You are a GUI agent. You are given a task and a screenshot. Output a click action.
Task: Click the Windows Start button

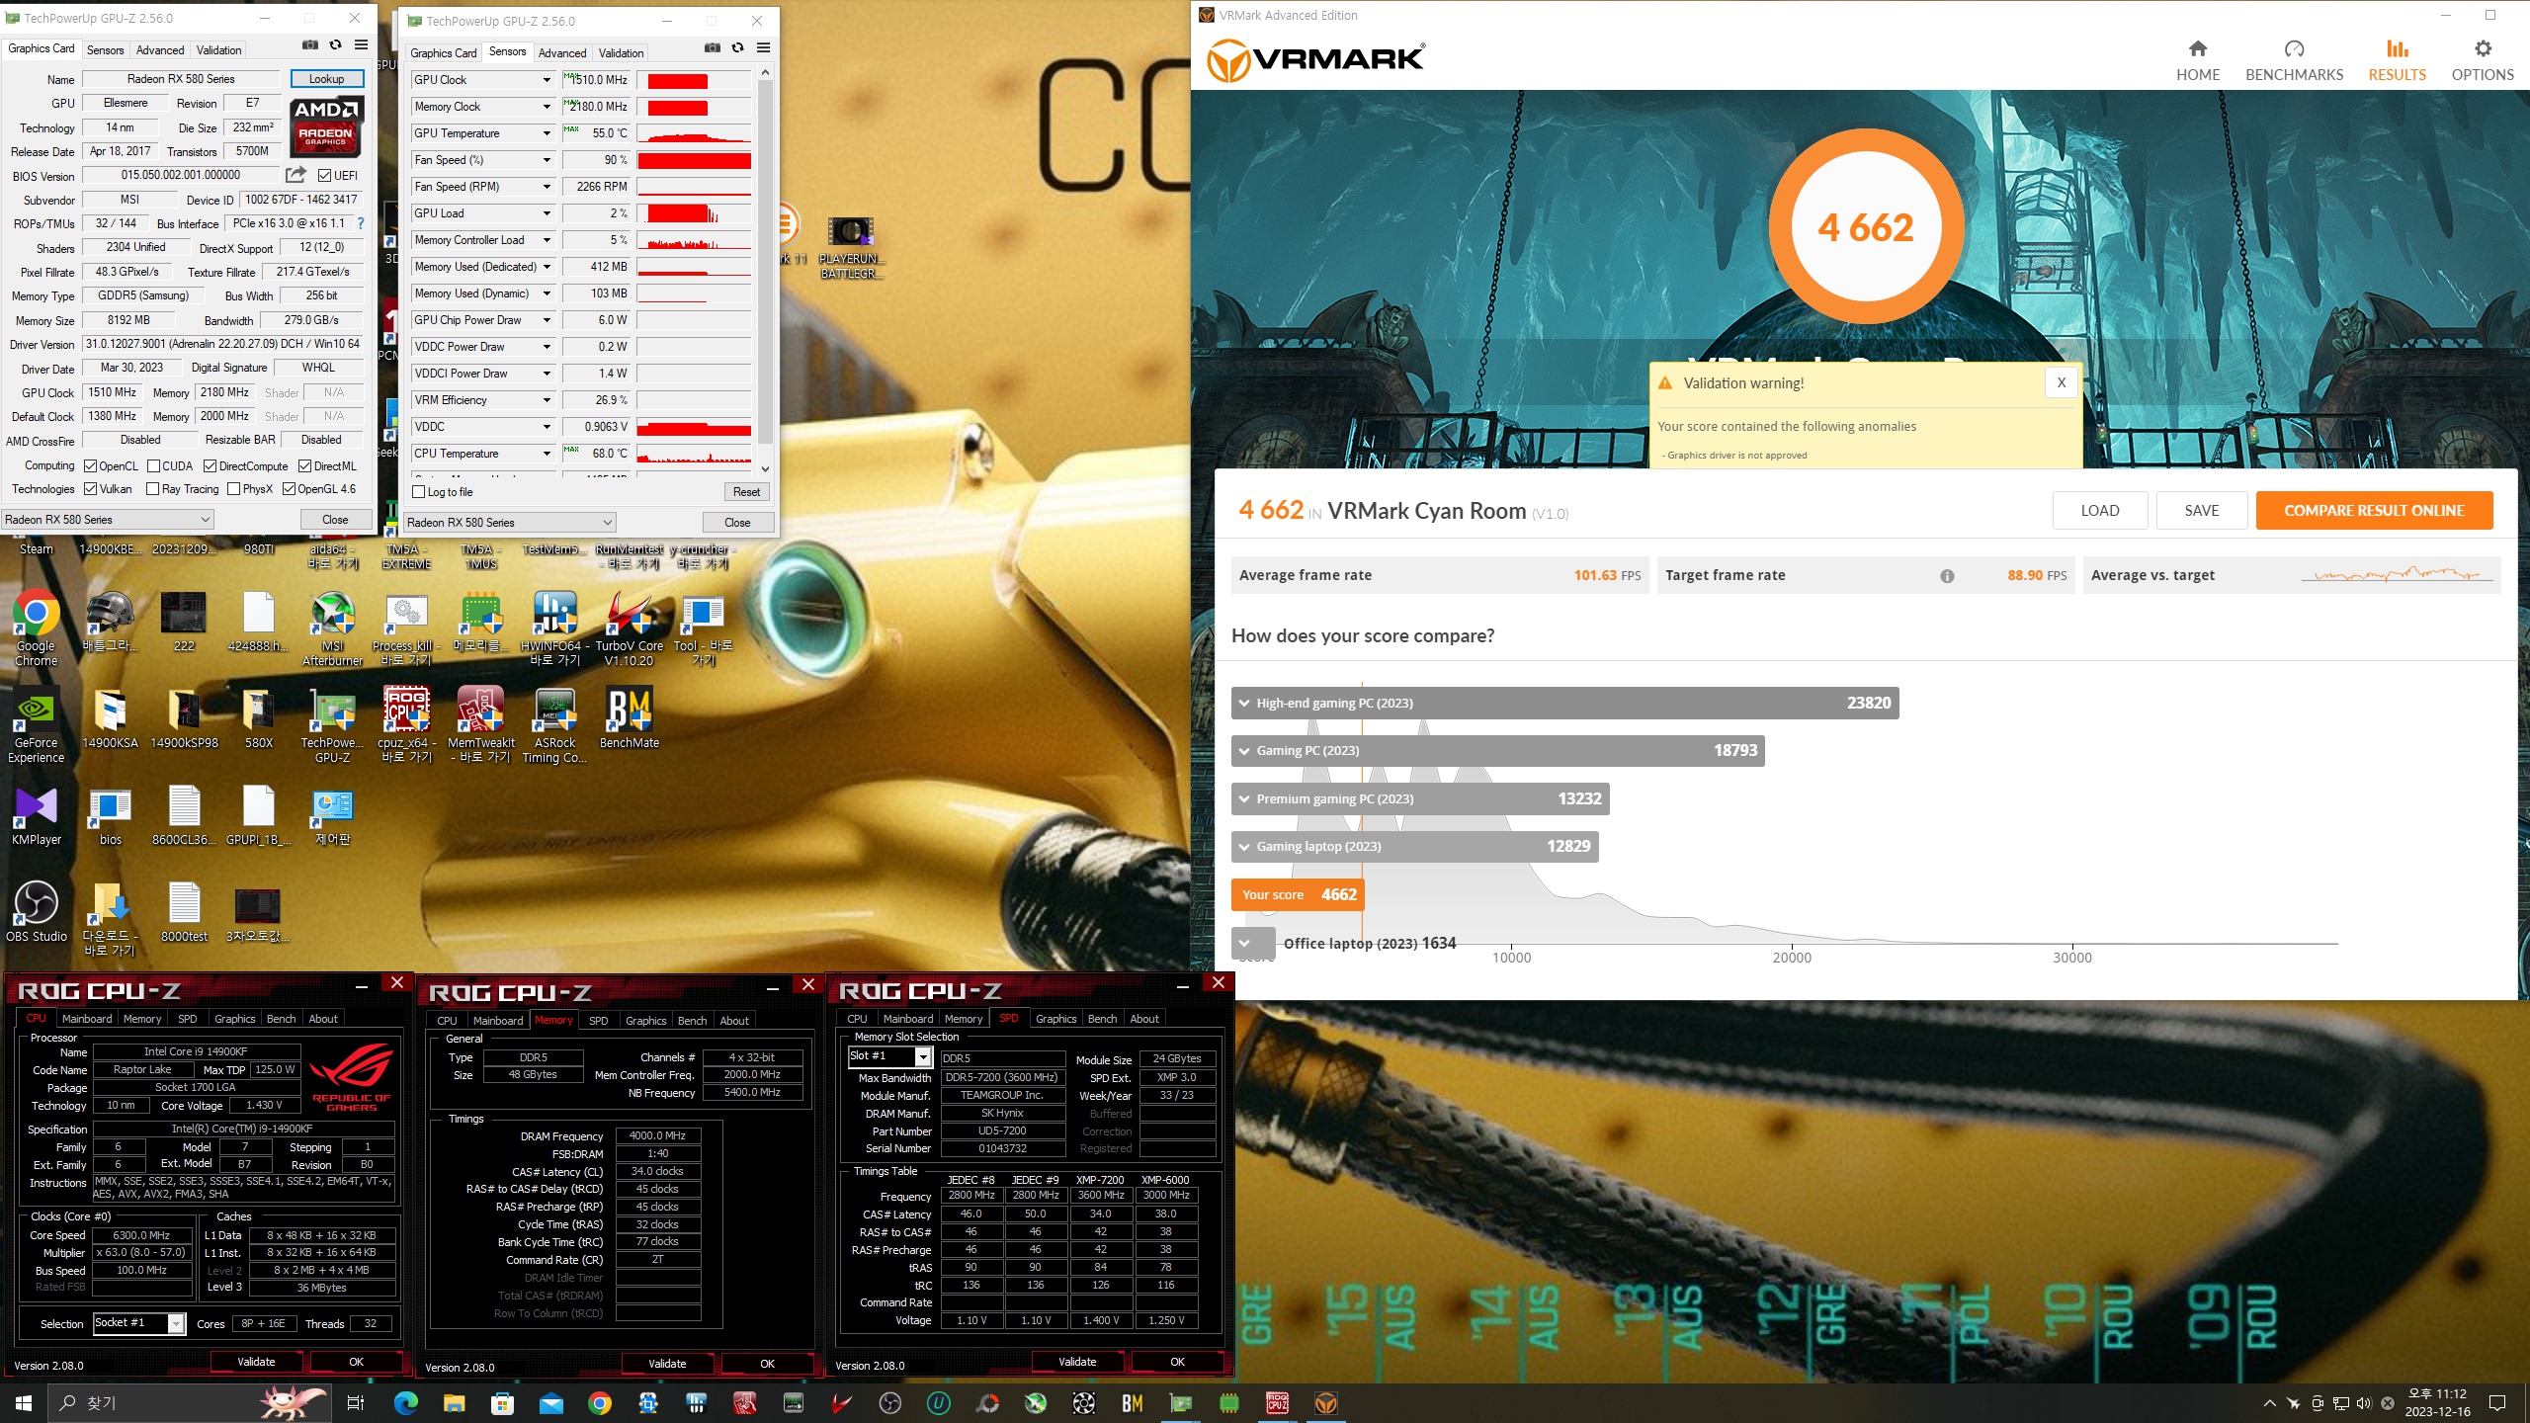(24, 1403)
